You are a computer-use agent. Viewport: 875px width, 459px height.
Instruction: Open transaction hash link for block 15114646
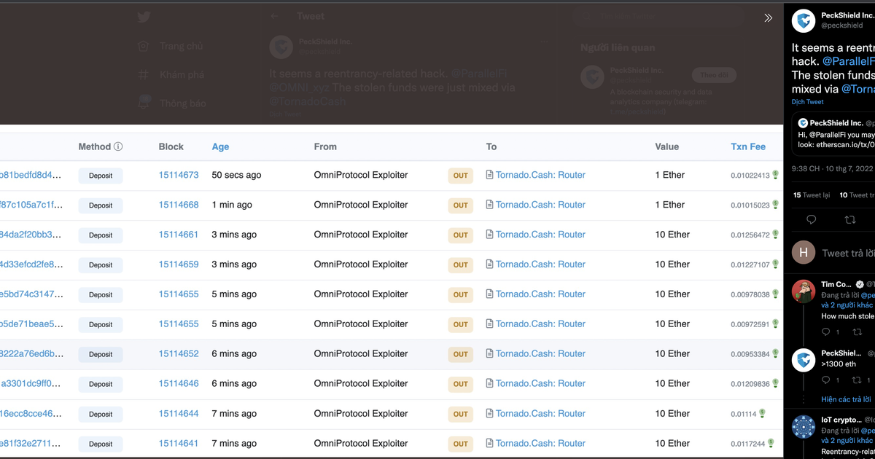tap(31, 383)
